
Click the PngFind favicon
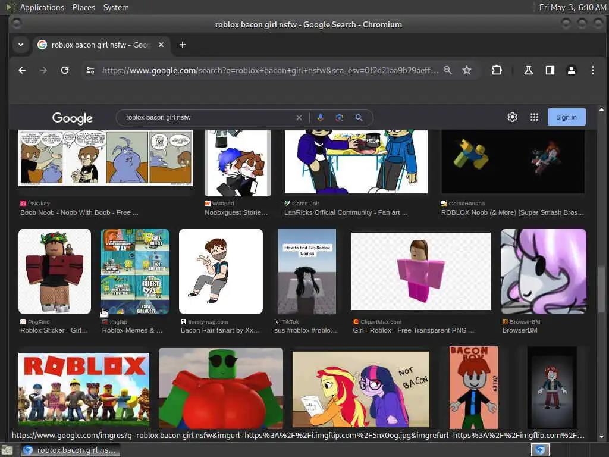[x=23, y=322]
